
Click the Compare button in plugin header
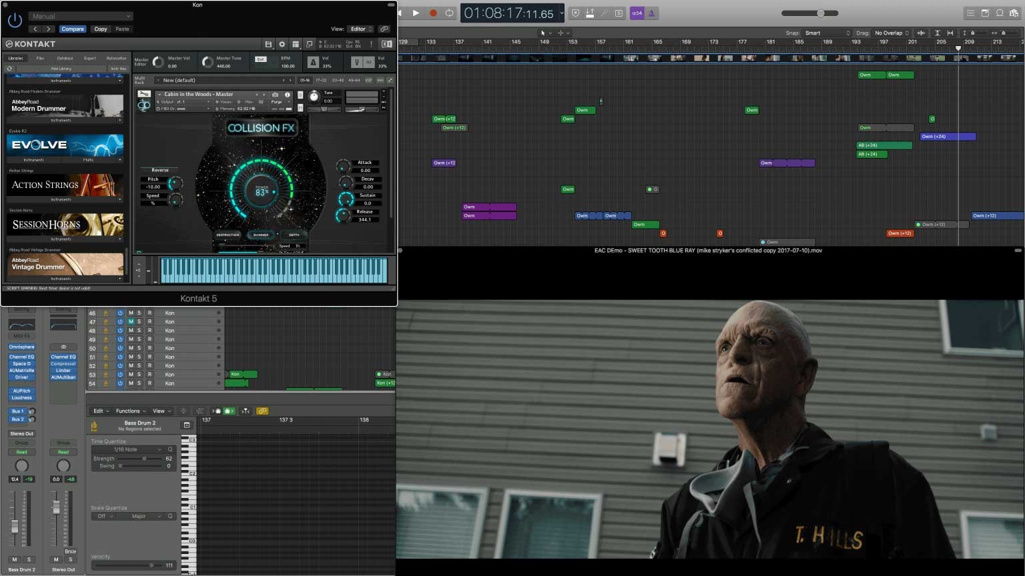click(x=73, y=29)
